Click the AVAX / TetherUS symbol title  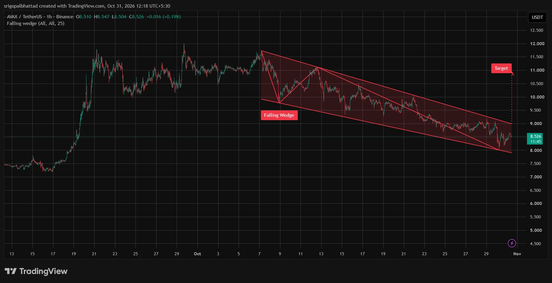[x=24, y=17]
